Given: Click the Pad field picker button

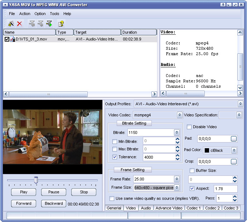Looking at the screenshot, I should 234,139.
